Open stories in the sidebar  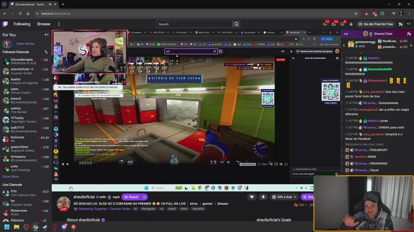point(25,43)
